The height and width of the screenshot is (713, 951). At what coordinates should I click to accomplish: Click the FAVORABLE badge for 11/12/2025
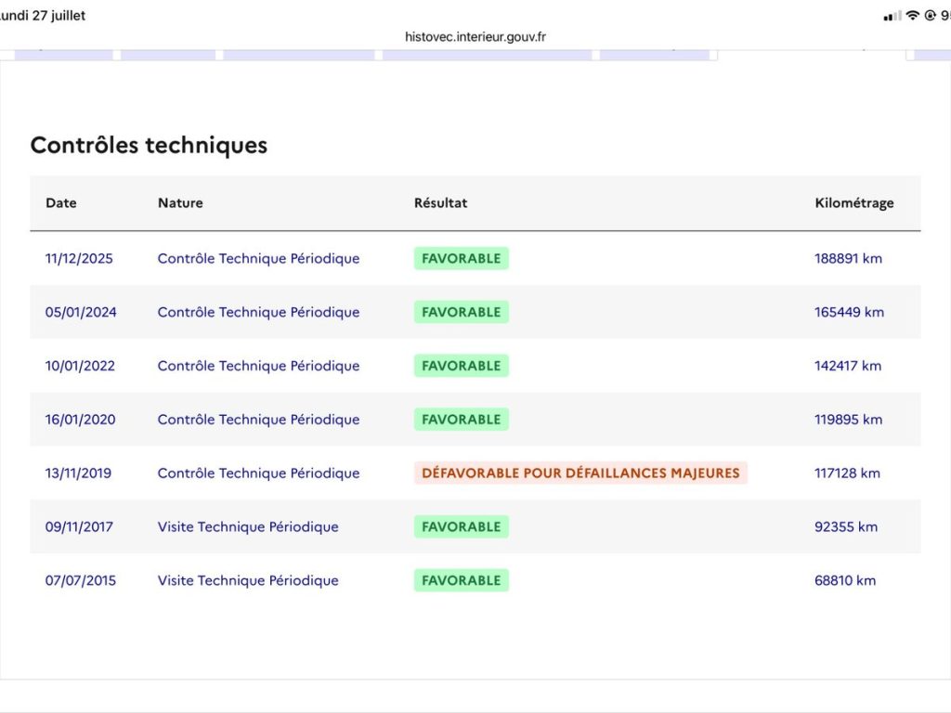[461, 258]
